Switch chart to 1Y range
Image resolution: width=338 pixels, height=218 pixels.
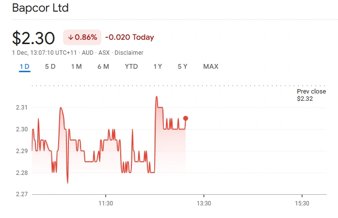158,66
